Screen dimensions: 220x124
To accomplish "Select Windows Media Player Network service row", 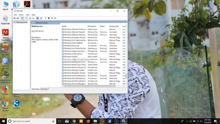I will pos(93,65).
